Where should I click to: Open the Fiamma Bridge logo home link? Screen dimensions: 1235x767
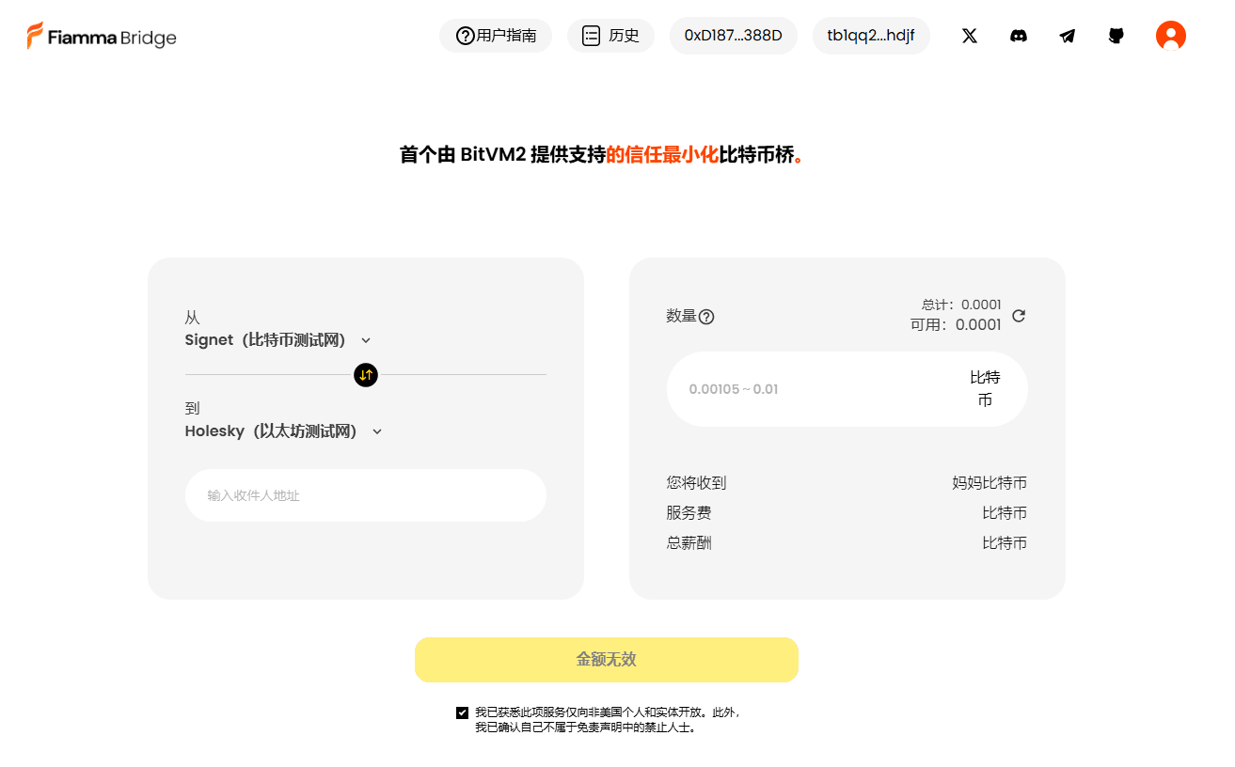click(x=102, y=37)
